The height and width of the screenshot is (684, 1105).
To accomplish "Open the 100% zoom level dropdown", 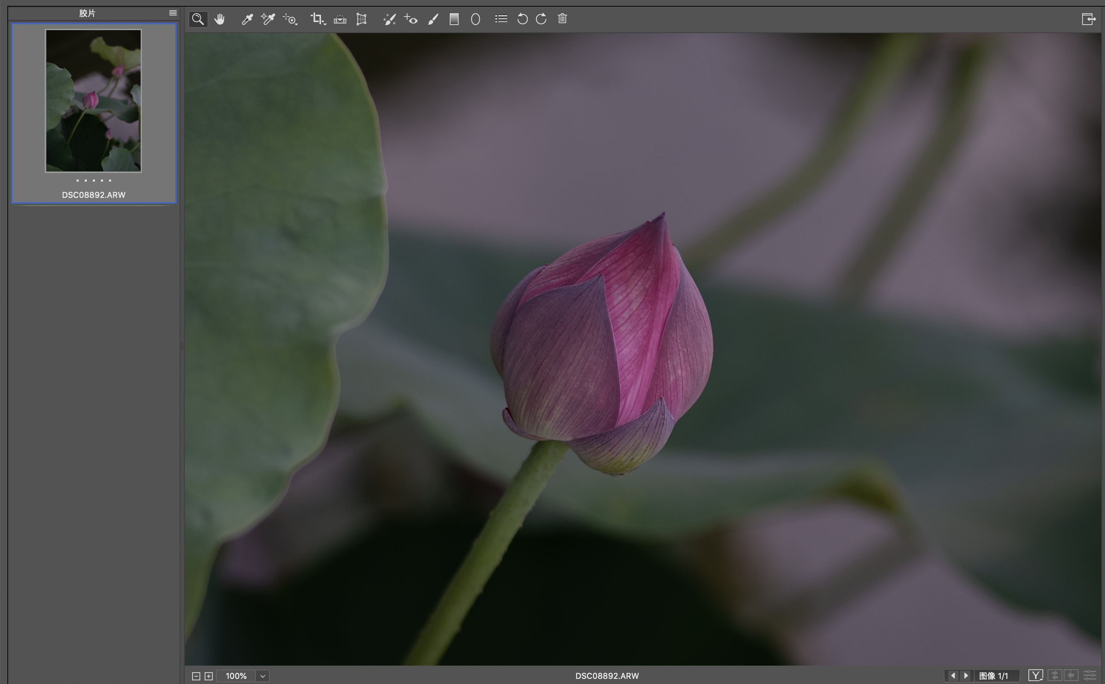I will click(x=262, y=676).
